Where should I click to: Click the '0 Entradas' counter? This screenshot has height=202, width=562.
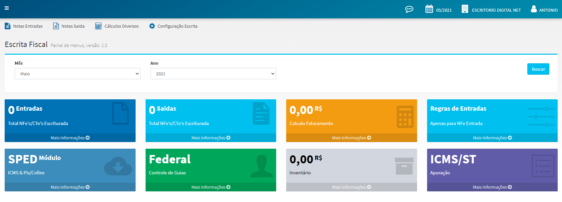[x=25, y=109]
